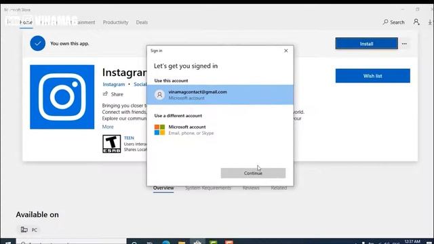Click the PC device icon under Available on
Image resolution: width=434 pixels, height=244 pixels.
pyautogui.click(x=24, y=230)
